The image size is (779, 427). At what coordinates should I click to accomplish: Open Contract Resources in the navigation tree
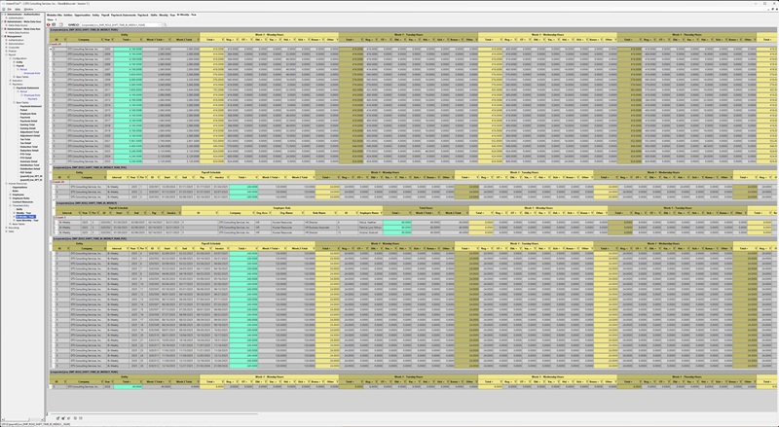click(x=21, y=200)
